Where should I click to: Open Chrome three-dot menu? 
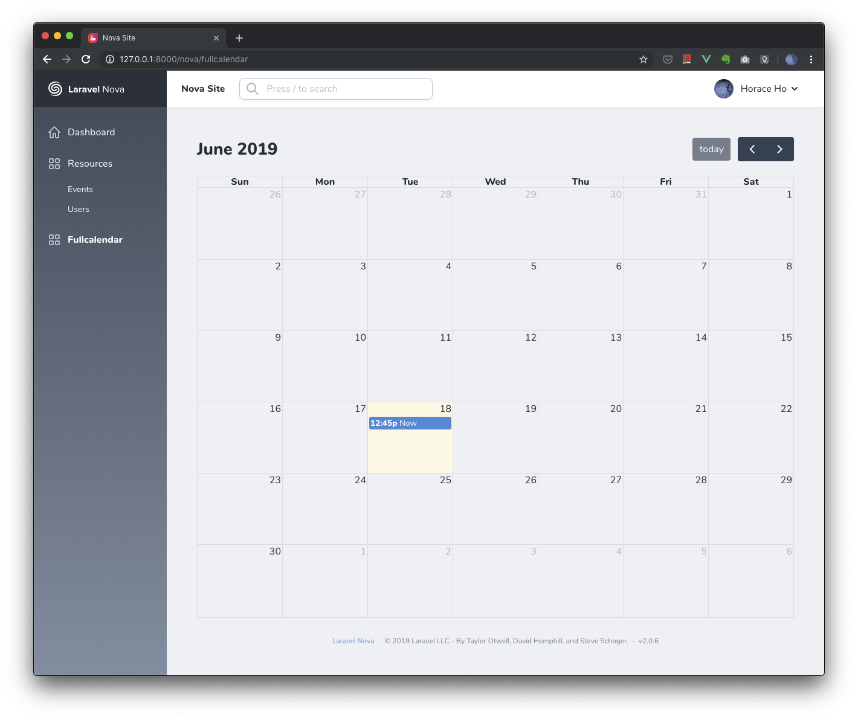[811, 59]
